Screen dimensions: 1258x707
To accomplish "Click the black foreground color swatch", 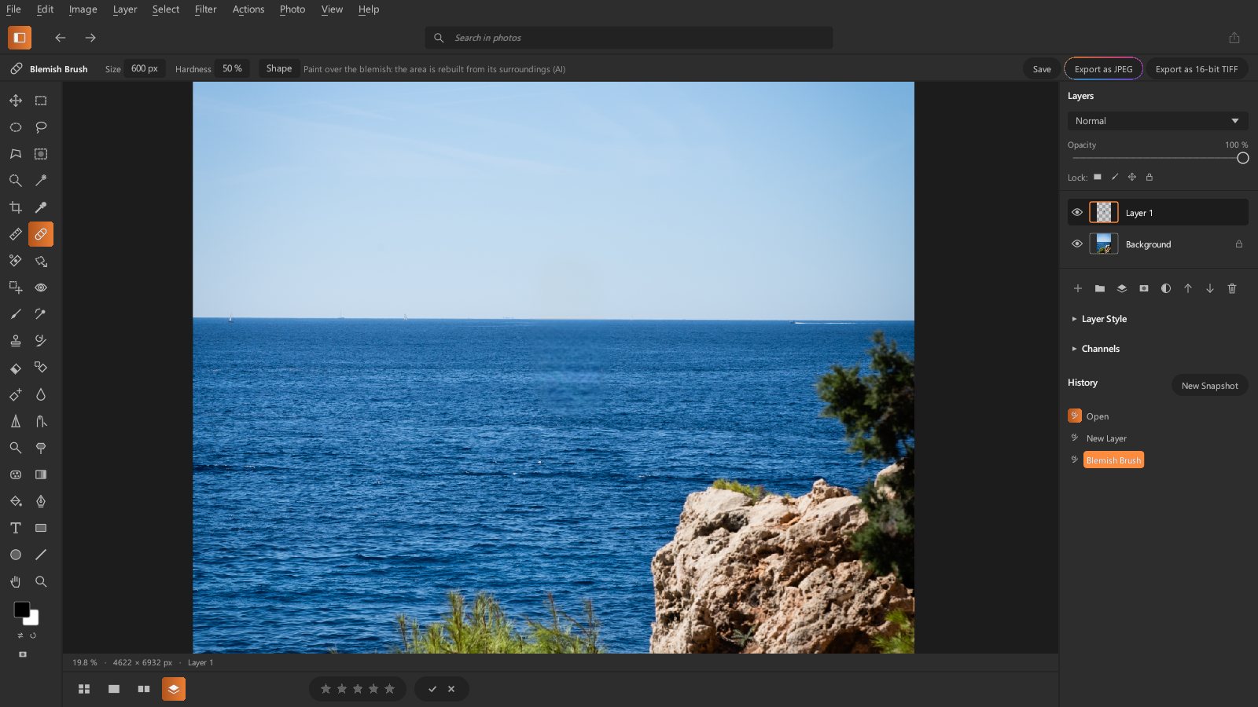I will point(20,609).
